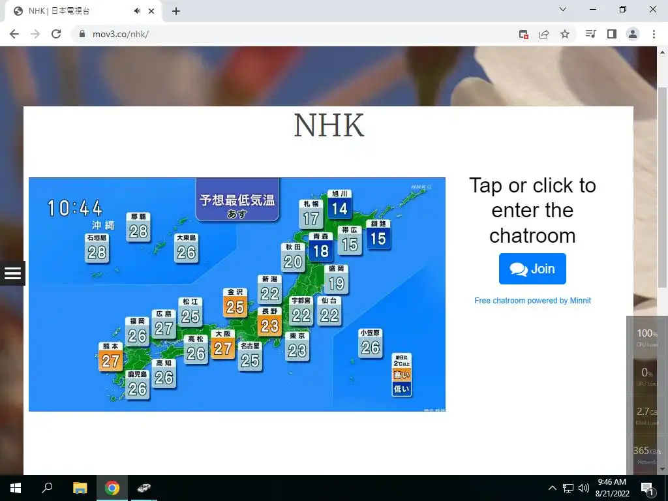
Task: Open Chrome's three-dot menu
Action: tap(654, 34)
